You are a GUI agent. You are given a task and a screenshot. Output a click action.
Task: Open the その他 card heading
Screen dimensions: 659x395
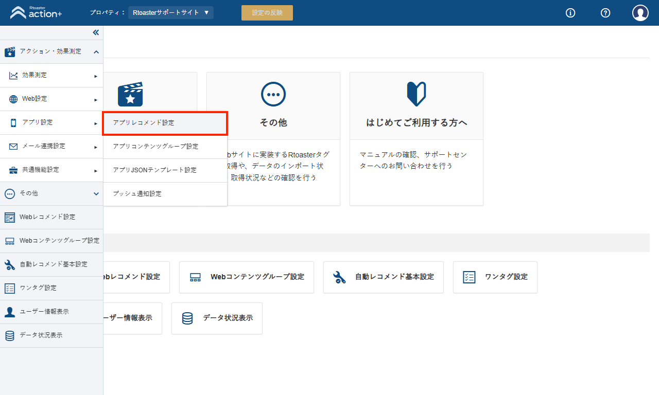click(273, 123)
